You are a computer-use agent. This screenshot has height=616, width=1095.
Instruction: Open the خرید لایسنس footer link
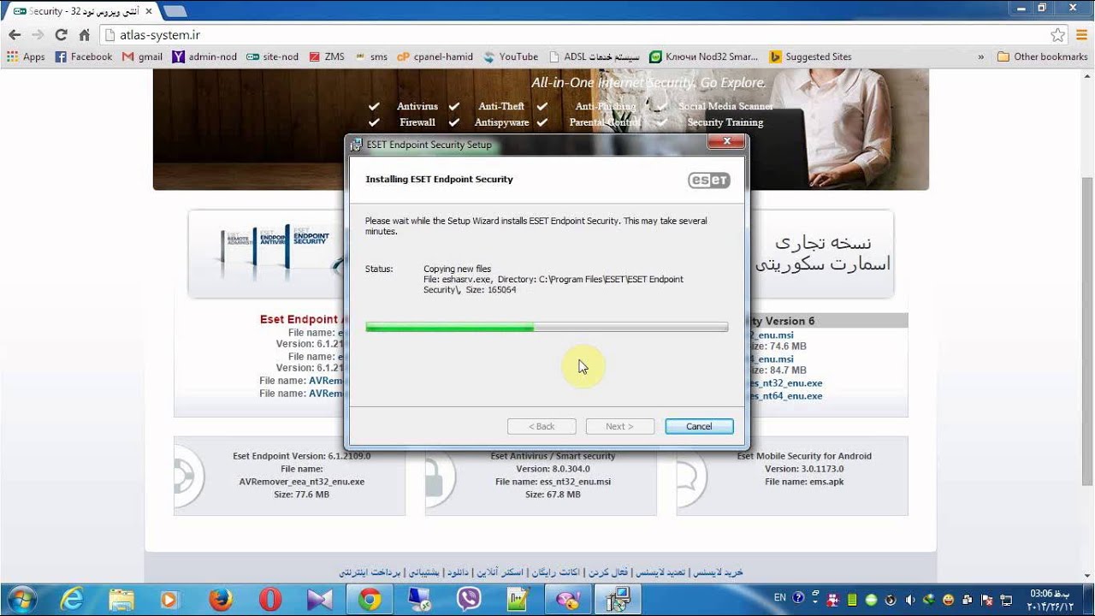coord(718,572)
